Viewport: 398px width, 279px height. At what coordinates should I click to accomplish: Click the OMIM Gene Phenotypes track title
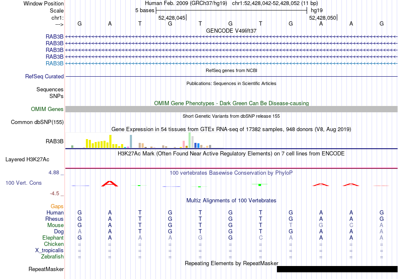point(231,103)
